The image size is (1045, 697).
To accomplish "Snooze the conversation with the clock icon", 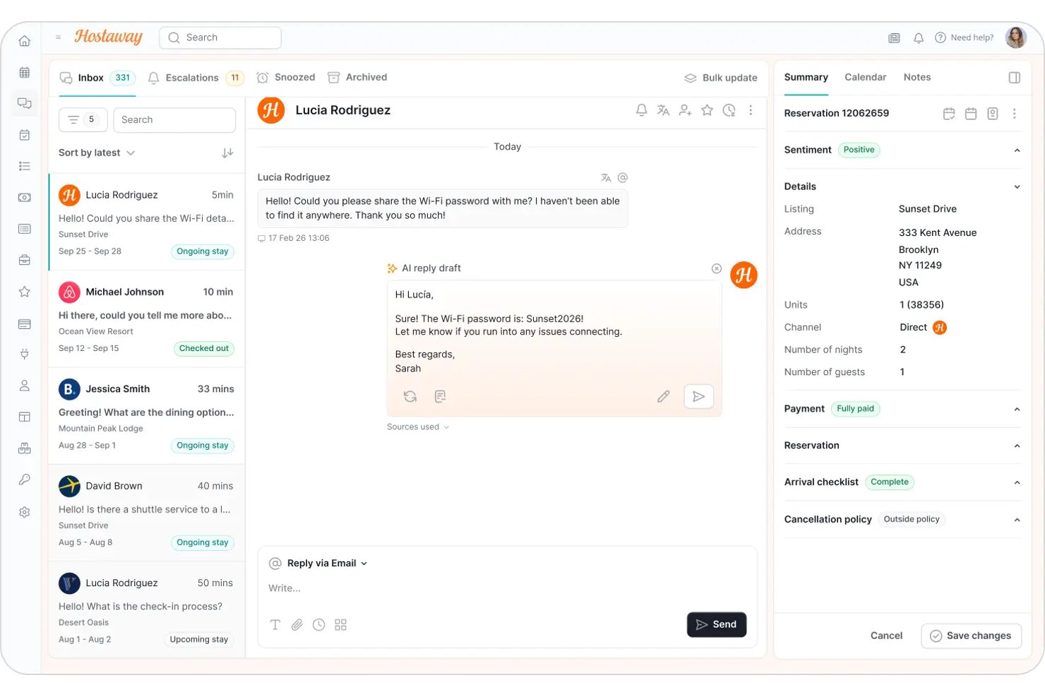I will [x=729, y=110].
